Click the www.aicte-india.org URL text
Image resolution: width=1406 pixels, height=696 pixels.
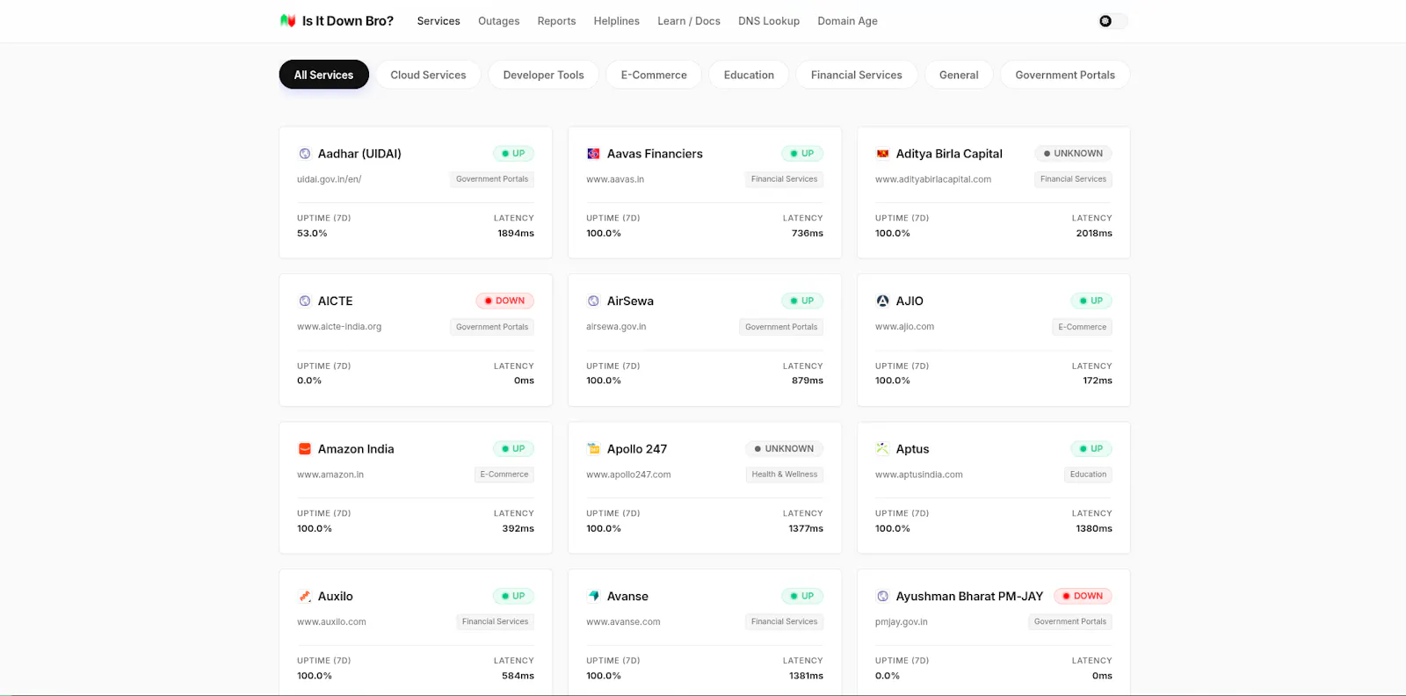[339, 327]
